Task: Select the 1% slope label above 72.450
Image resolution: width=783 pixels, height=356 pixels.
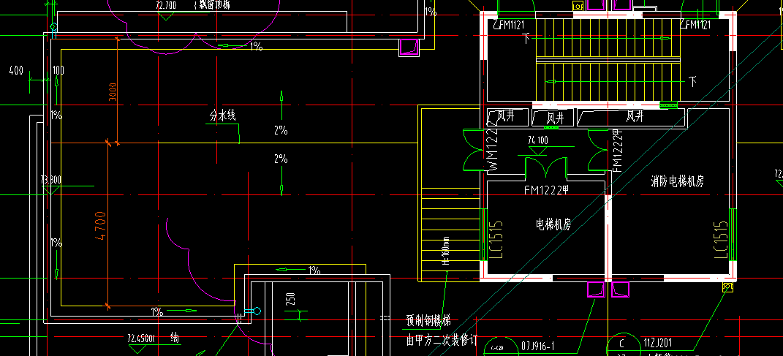Action: [157, 312]
